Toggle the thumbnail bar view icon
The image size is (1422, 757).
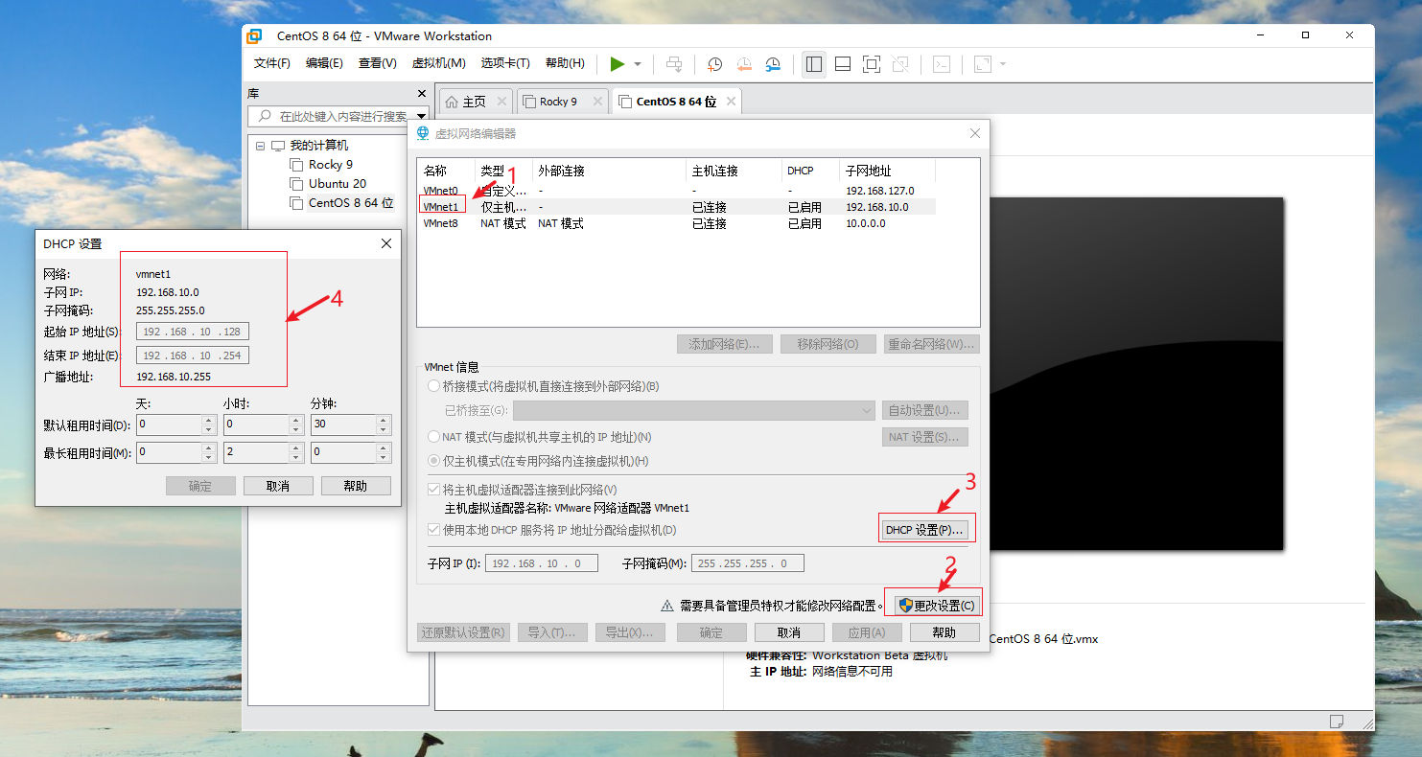(843, 64)
